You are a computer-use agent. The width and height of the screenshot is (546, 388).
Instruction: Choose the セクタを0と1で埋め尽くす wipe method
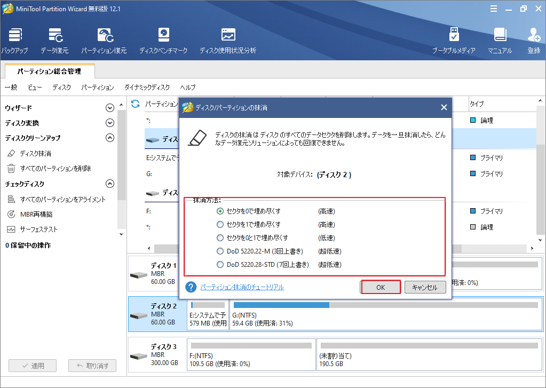220,238
